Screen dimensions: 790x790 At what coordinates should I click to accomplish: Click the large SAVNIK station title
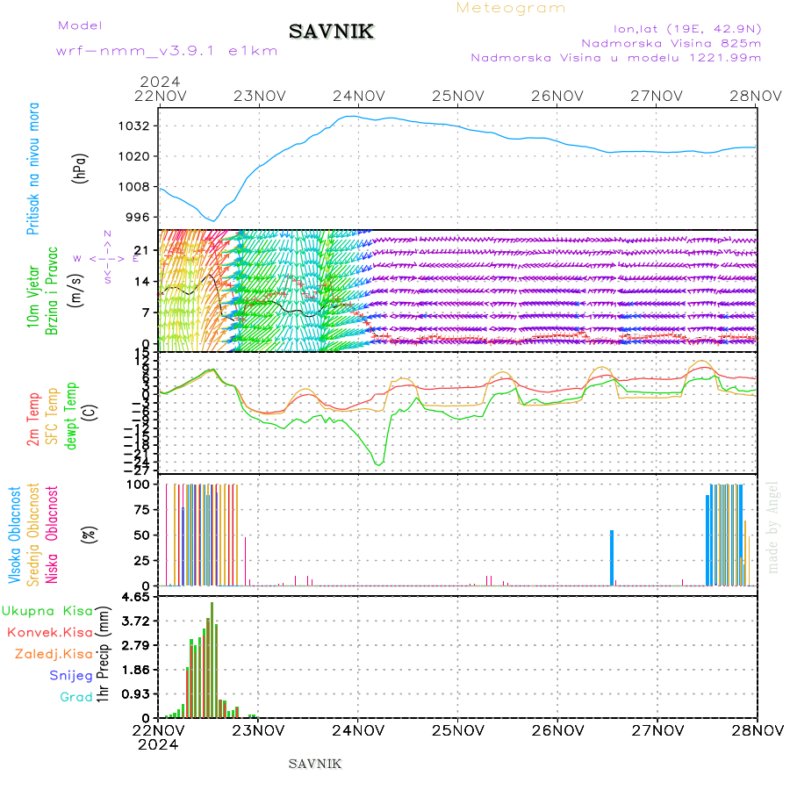coord(331,32)
